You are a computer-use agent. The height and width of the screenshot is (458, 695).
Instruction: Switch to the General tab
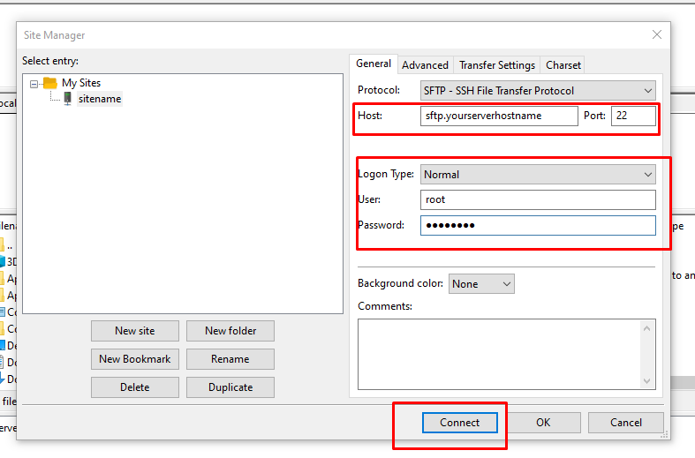click(x=374, y=64)
